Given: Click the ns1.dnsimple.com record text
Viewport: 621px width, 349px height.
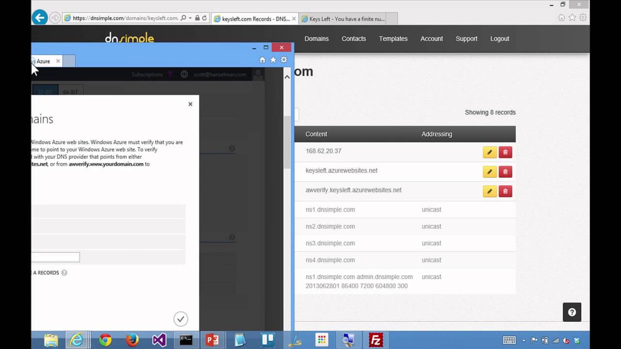Looking at the screenshot, I should (x=330, y=210).
